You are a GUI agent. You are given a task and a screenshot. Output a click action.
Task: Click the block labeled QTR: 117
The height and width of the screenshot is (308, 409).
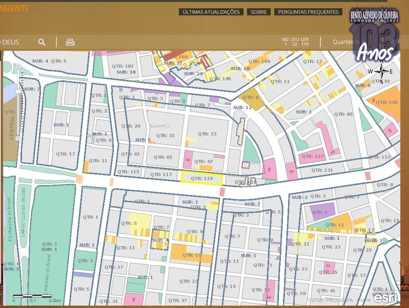[161, 174]
